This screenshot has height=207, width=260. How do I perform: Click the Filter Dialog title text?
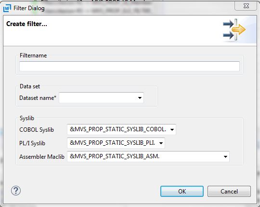(x=29, y=8)
